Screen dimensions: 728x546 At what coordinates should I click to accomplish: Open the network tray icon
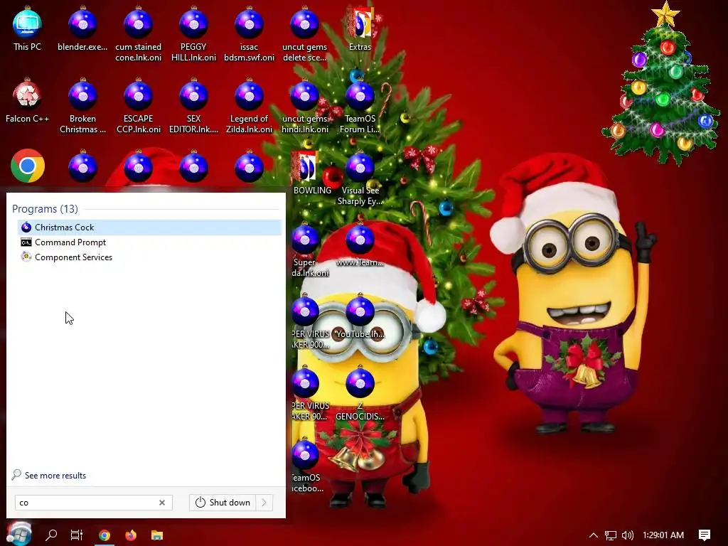pyautogui.click(x=611, y=535)
